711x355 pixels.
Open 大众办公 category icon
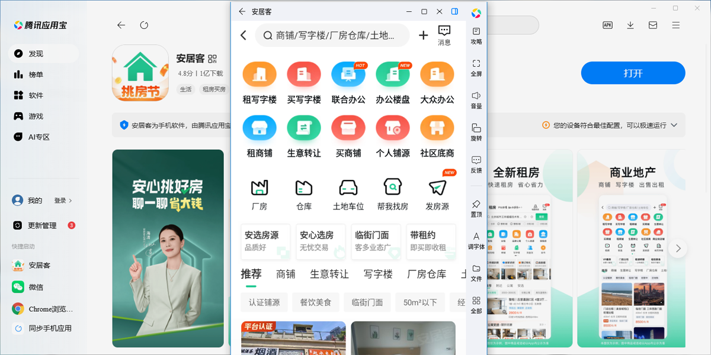(x=437, y=75)
